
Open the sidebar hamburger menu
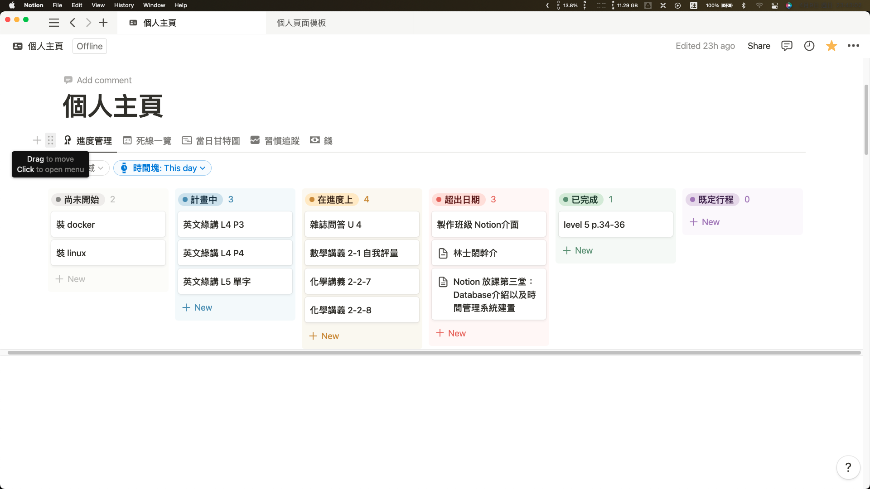[x=54, y=23]
